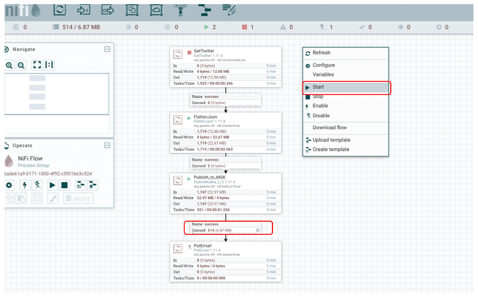Click the birds-eye view in Navigate panel
The height and width of the screenshot is (297, 478).
(x=57, y=94)
